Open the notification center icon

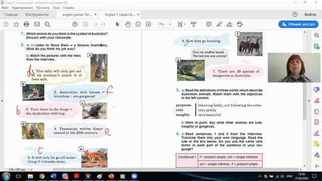click(x=314, y=176)
